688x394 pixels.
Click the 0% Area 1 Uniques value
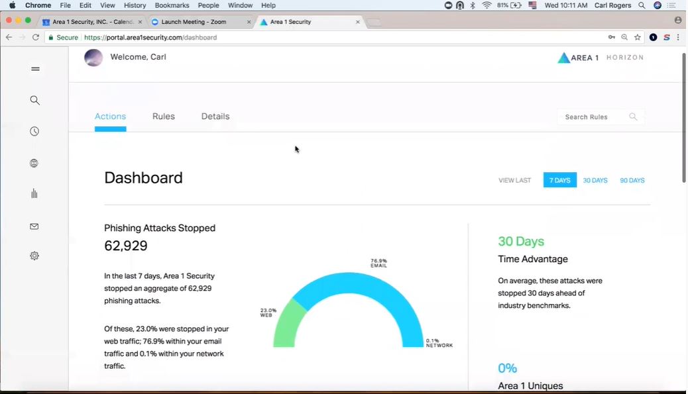[507, 368]
